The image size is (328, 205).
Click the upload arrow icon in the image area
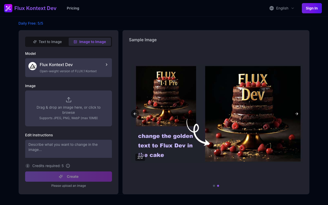coord(68,99)
